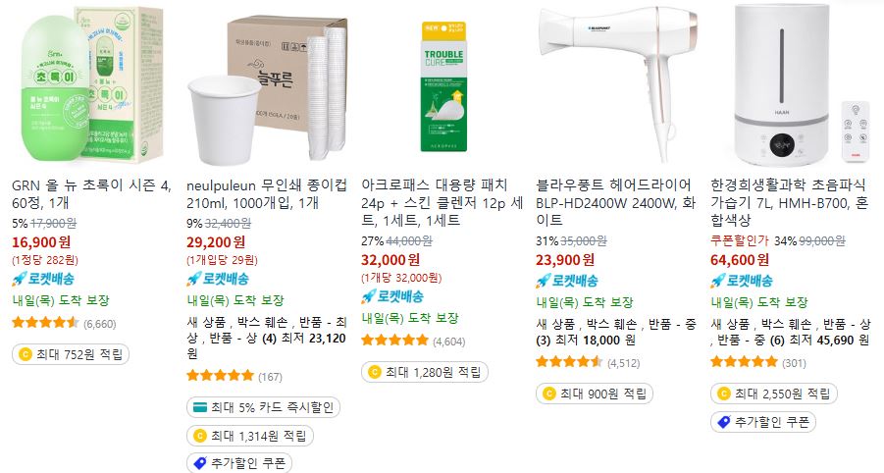Click the coin icon next to 최대 2,550원 적립
The height and width of the screenshot is (473, 884).
click(x=724, y=394)
